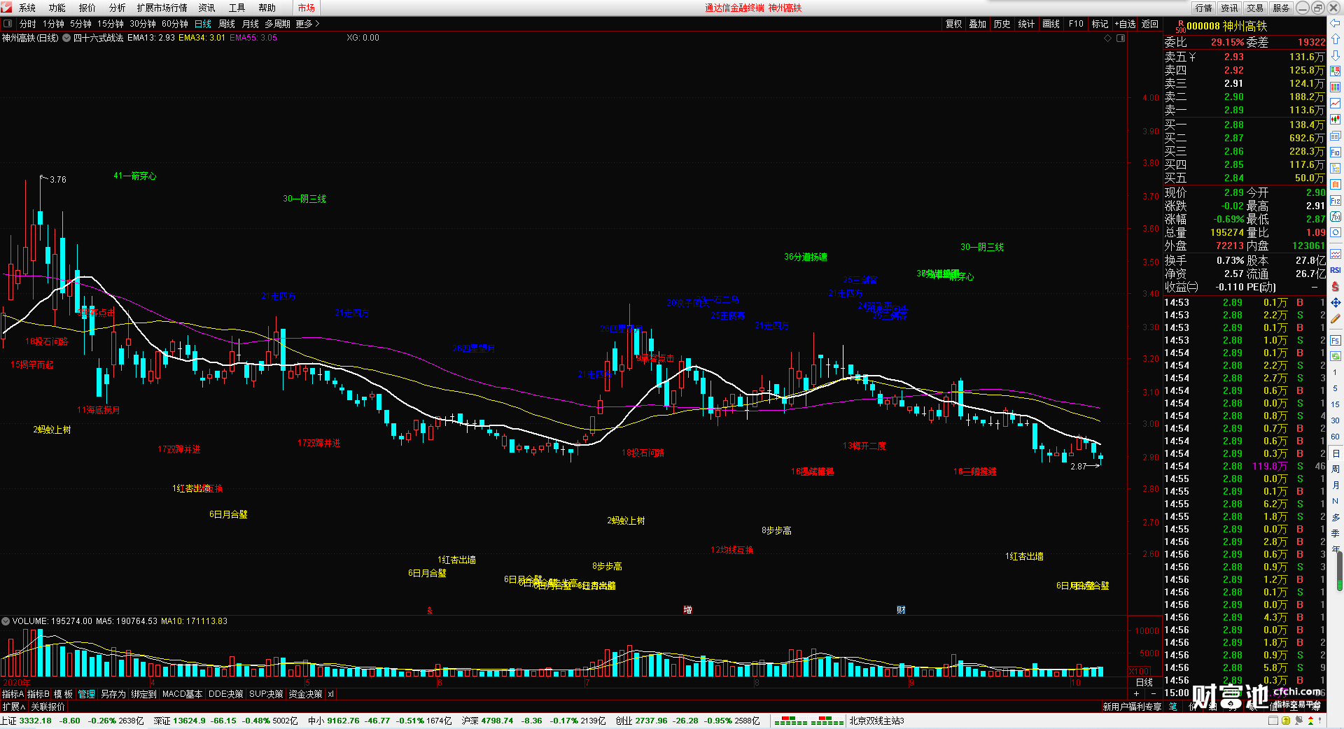The image size is (1344, 729).
Task: Switch chart to 1分钟 period
Action: [53, 24]
